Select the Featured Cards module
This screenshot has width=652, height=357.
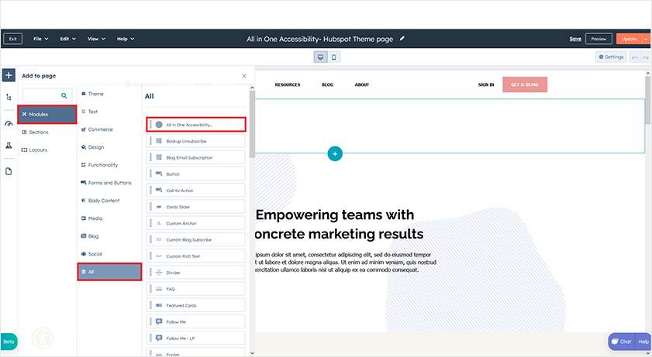tap(196, 306)
